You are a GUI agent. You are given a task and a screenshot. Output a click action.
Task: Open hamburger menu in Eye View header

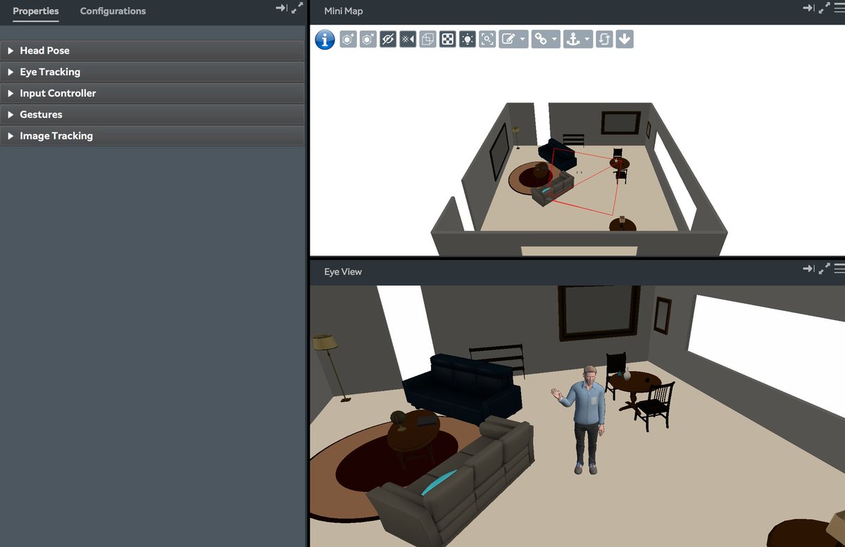[x=839, y=269]
